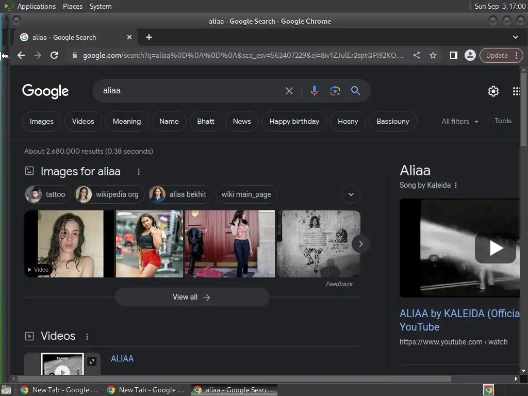Open the black and white graffiti image
This screenshot has width=528, height=396.
[x=319, y=244]
